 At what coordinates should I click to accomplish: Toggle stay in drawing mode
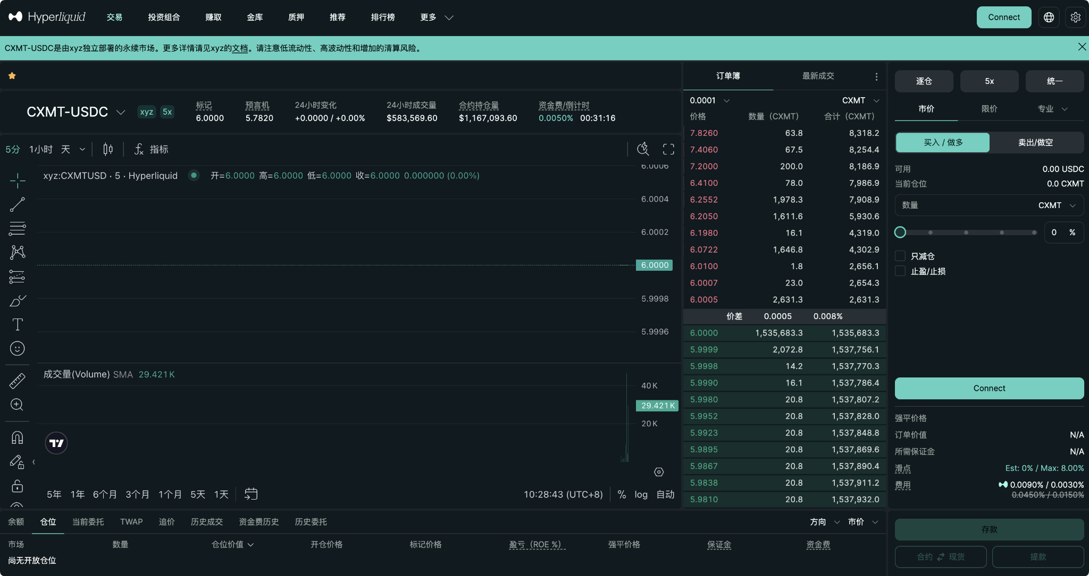tap(17, 462)
